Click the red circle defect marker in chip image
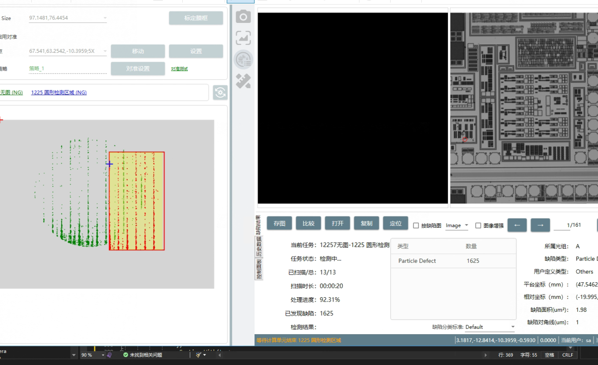Viewport: 598px width, 365px height. click(465, 140)
